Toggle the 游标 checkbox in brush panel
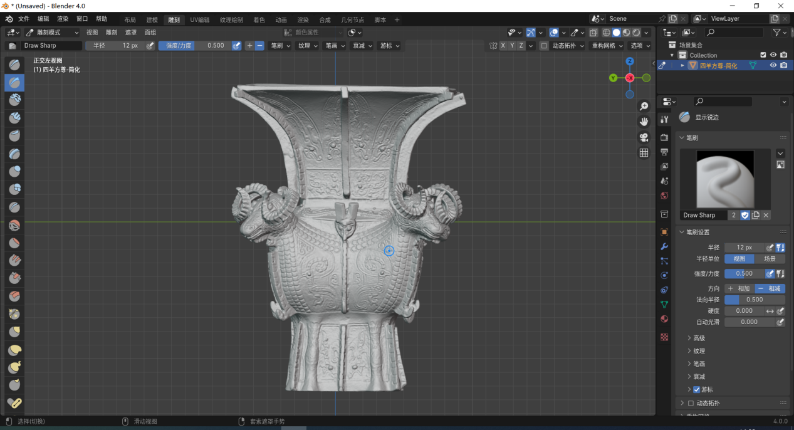Screen dimensions: 794x430 pyautogui.click(x=696, y=389)
